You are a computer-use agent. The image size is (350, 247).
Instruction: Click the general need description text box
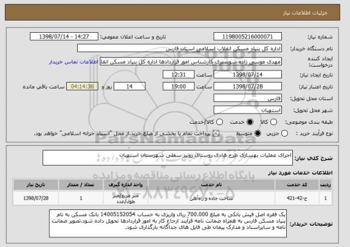click(168, 158)
